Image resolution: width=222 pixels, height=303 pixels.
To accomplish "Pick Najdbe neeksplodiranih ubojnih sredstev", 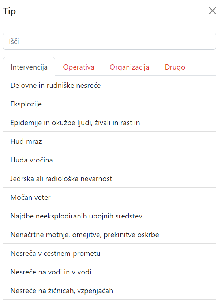I will [x=109, y=216].
